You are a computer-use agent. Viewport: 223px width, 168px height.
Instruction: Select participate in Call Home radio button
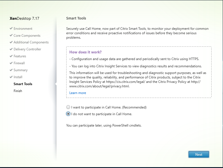68,107
